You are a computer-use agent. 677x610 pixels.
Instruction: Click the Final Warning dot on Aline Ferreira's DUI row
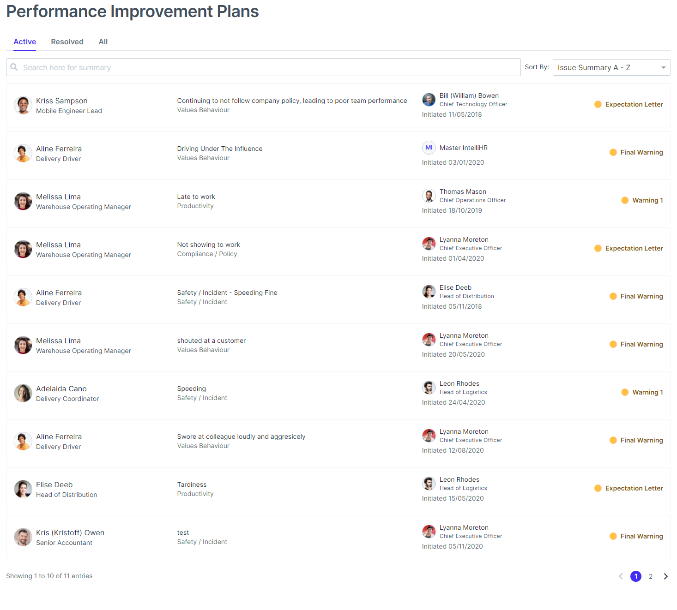(x=613, y=152)
